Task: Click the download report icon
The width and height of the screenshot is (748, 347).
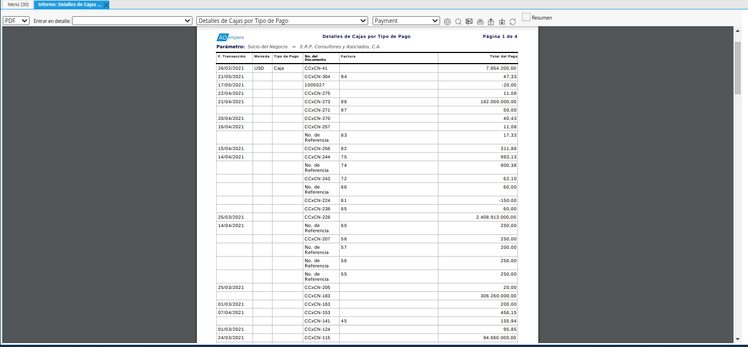Action: (502, 22)
